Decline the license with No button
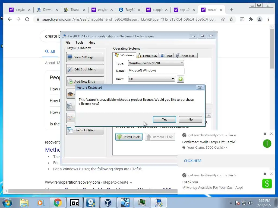278x208 pixels. click(x=190, y=119)
